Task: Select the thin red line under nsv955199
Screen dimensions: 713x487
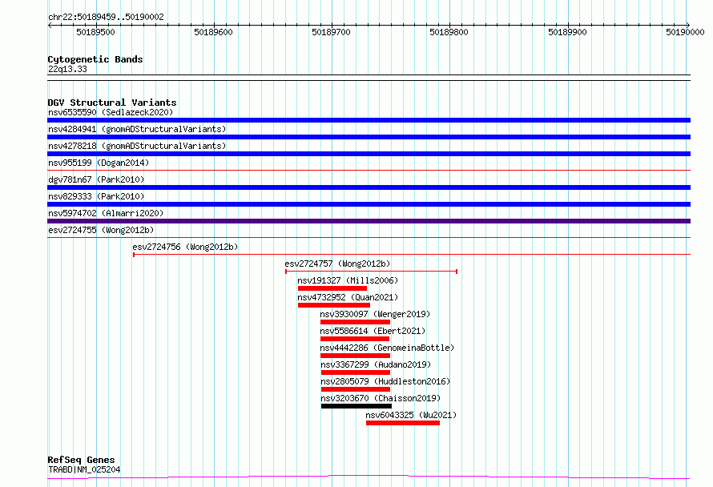Action: (x=369, y=171)
